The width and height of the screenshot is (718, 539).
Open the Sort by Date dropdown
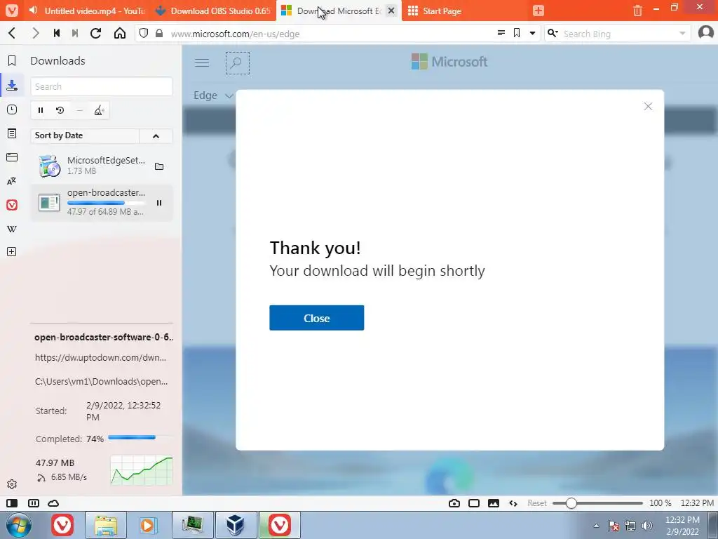point(85,135)
